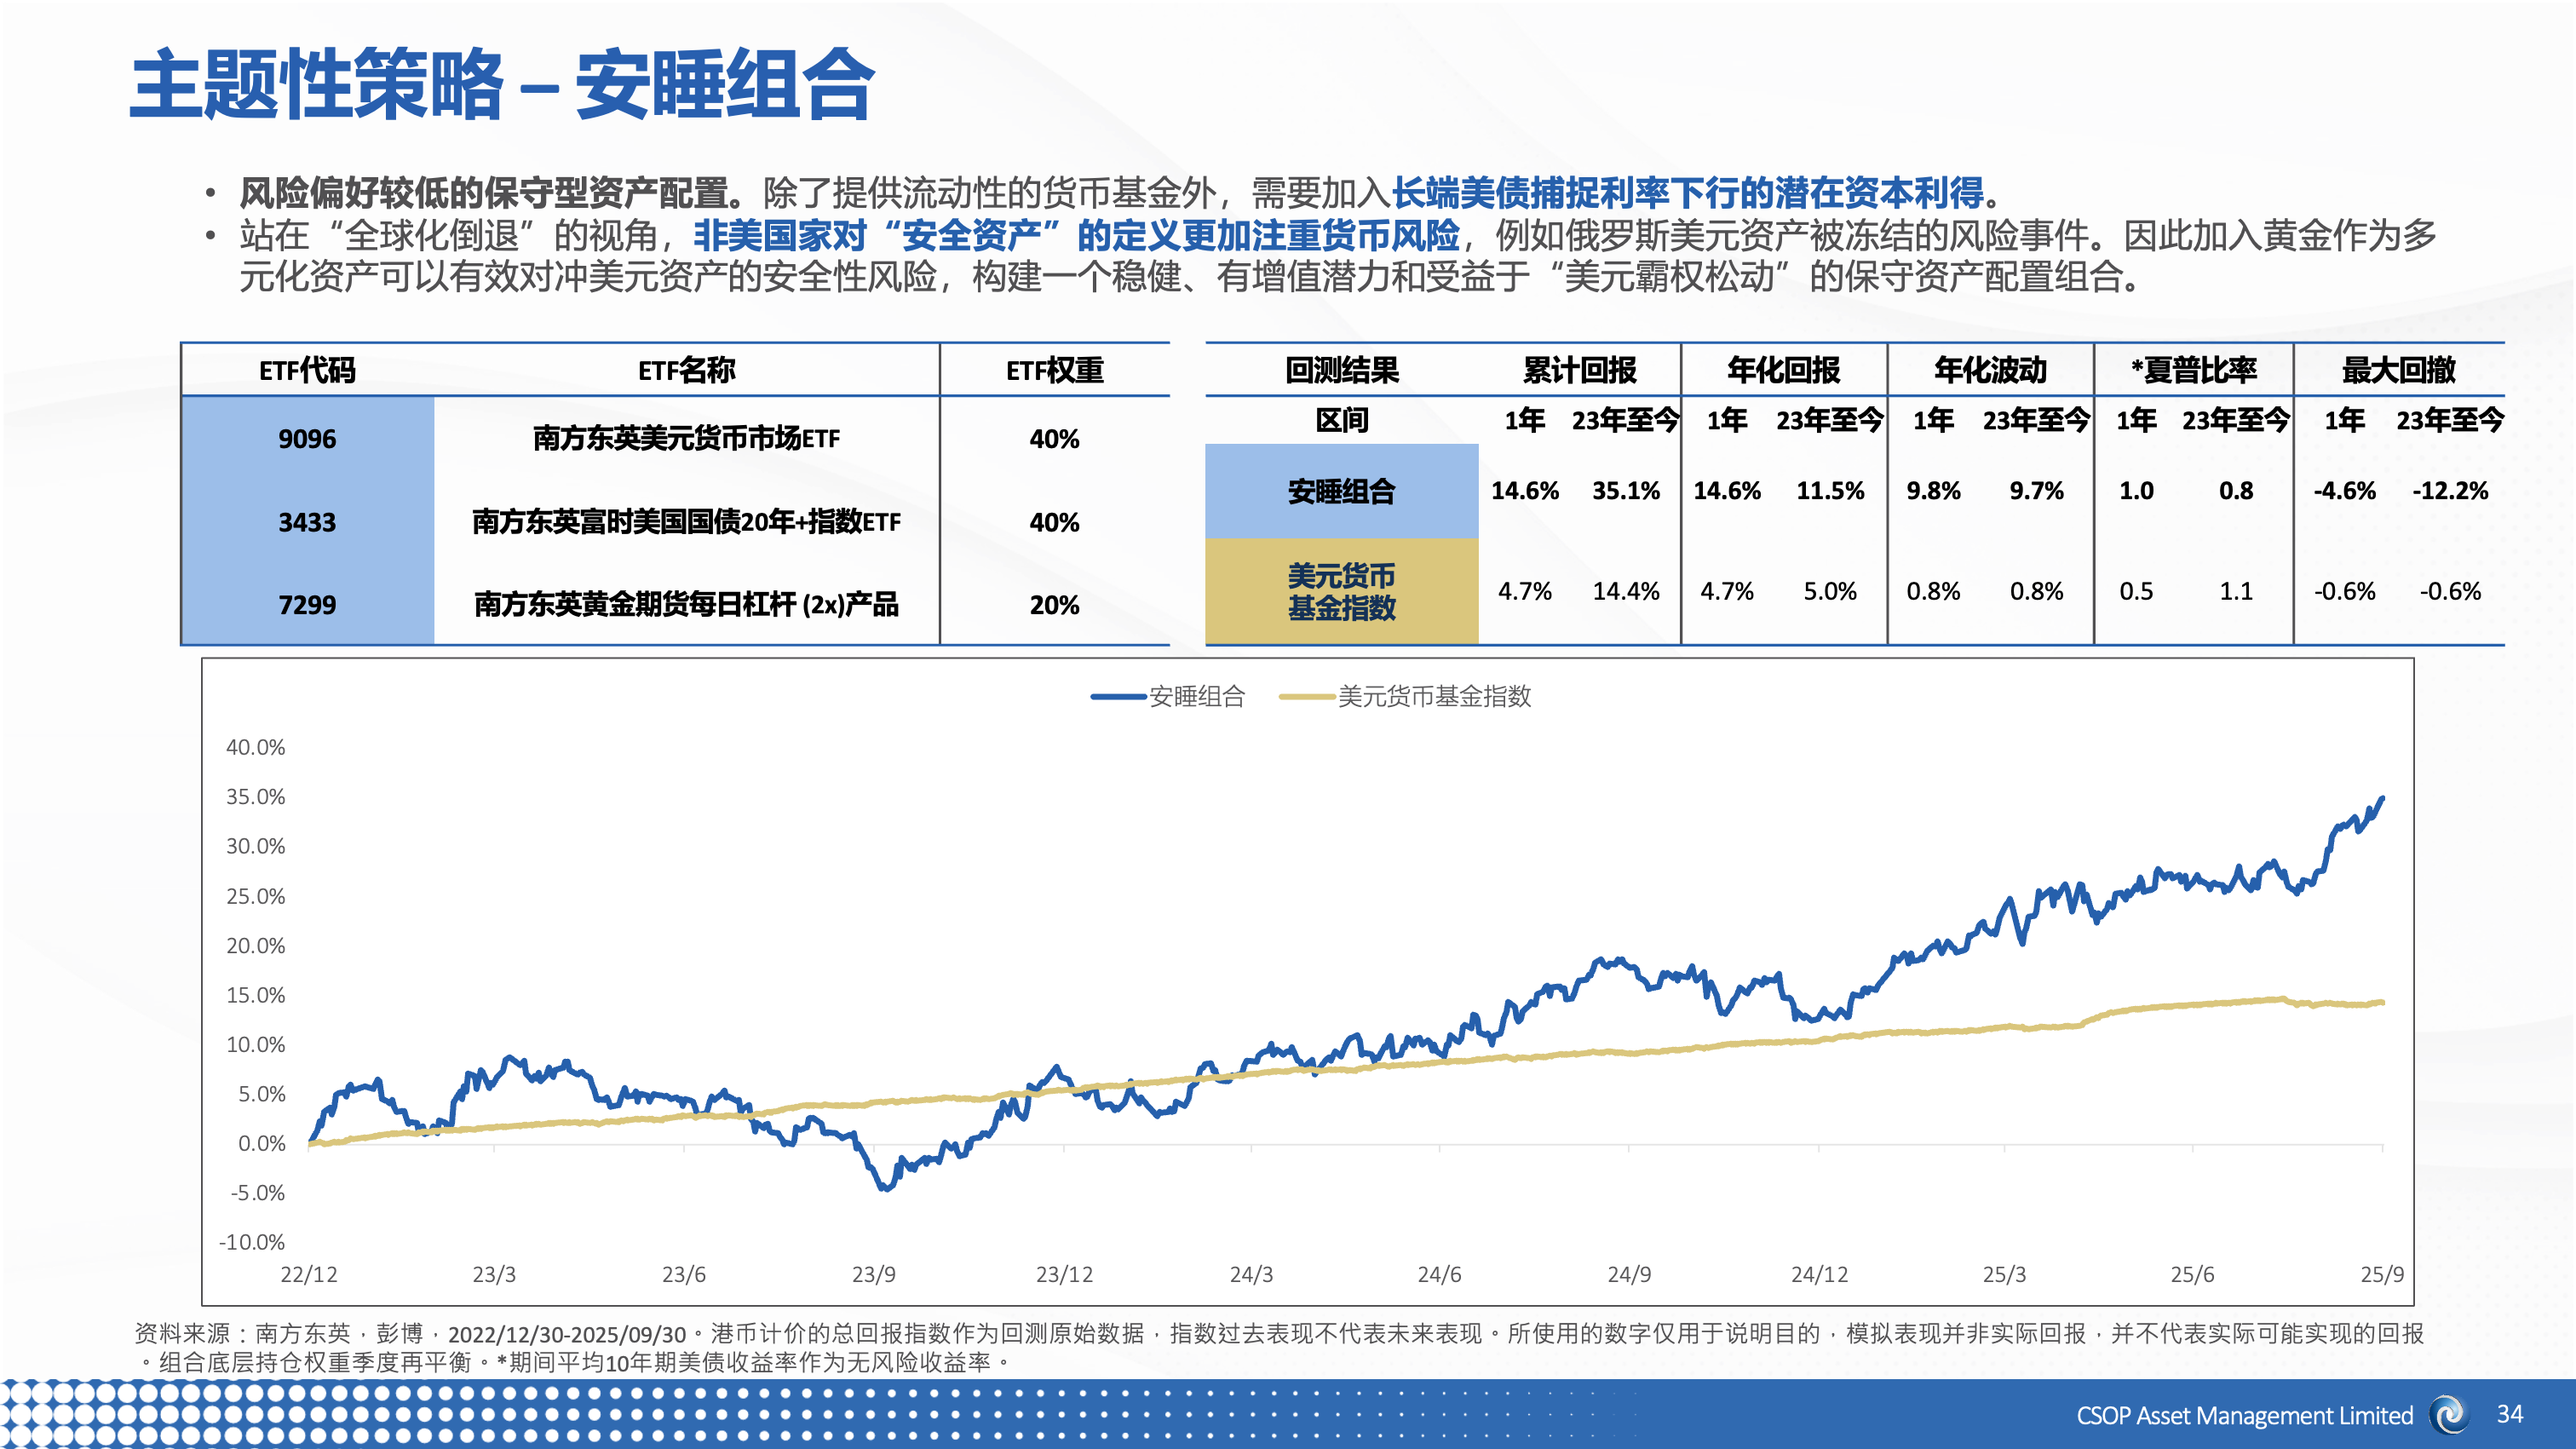
Task: Select the 9096 ETF code cell
Action: click(x=307, y=439)
